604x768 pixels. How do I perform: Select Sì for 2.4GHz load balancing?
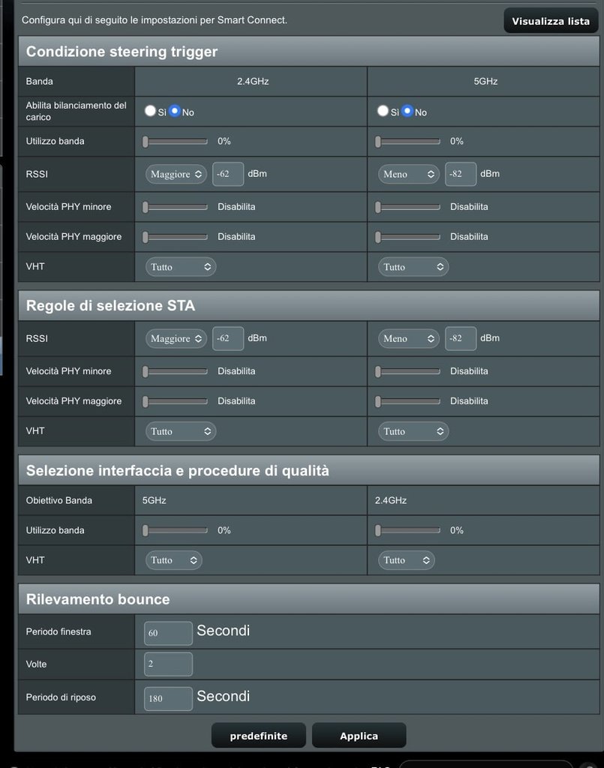(x=150, y=111)
